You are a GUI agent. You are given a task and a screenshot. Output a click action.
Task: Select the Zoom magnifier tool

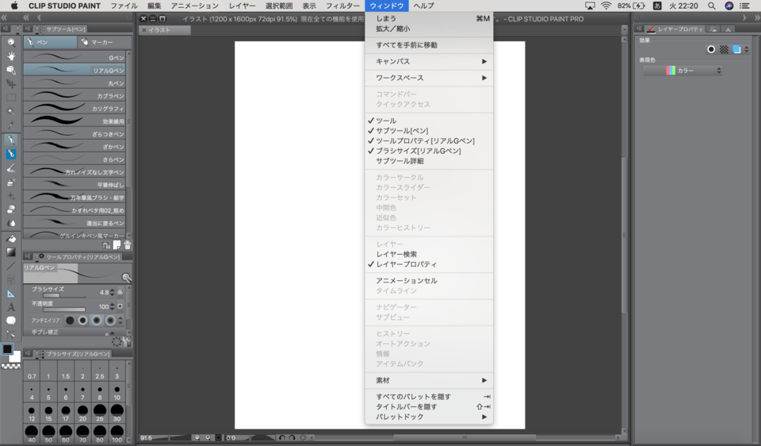pos(11,42)
